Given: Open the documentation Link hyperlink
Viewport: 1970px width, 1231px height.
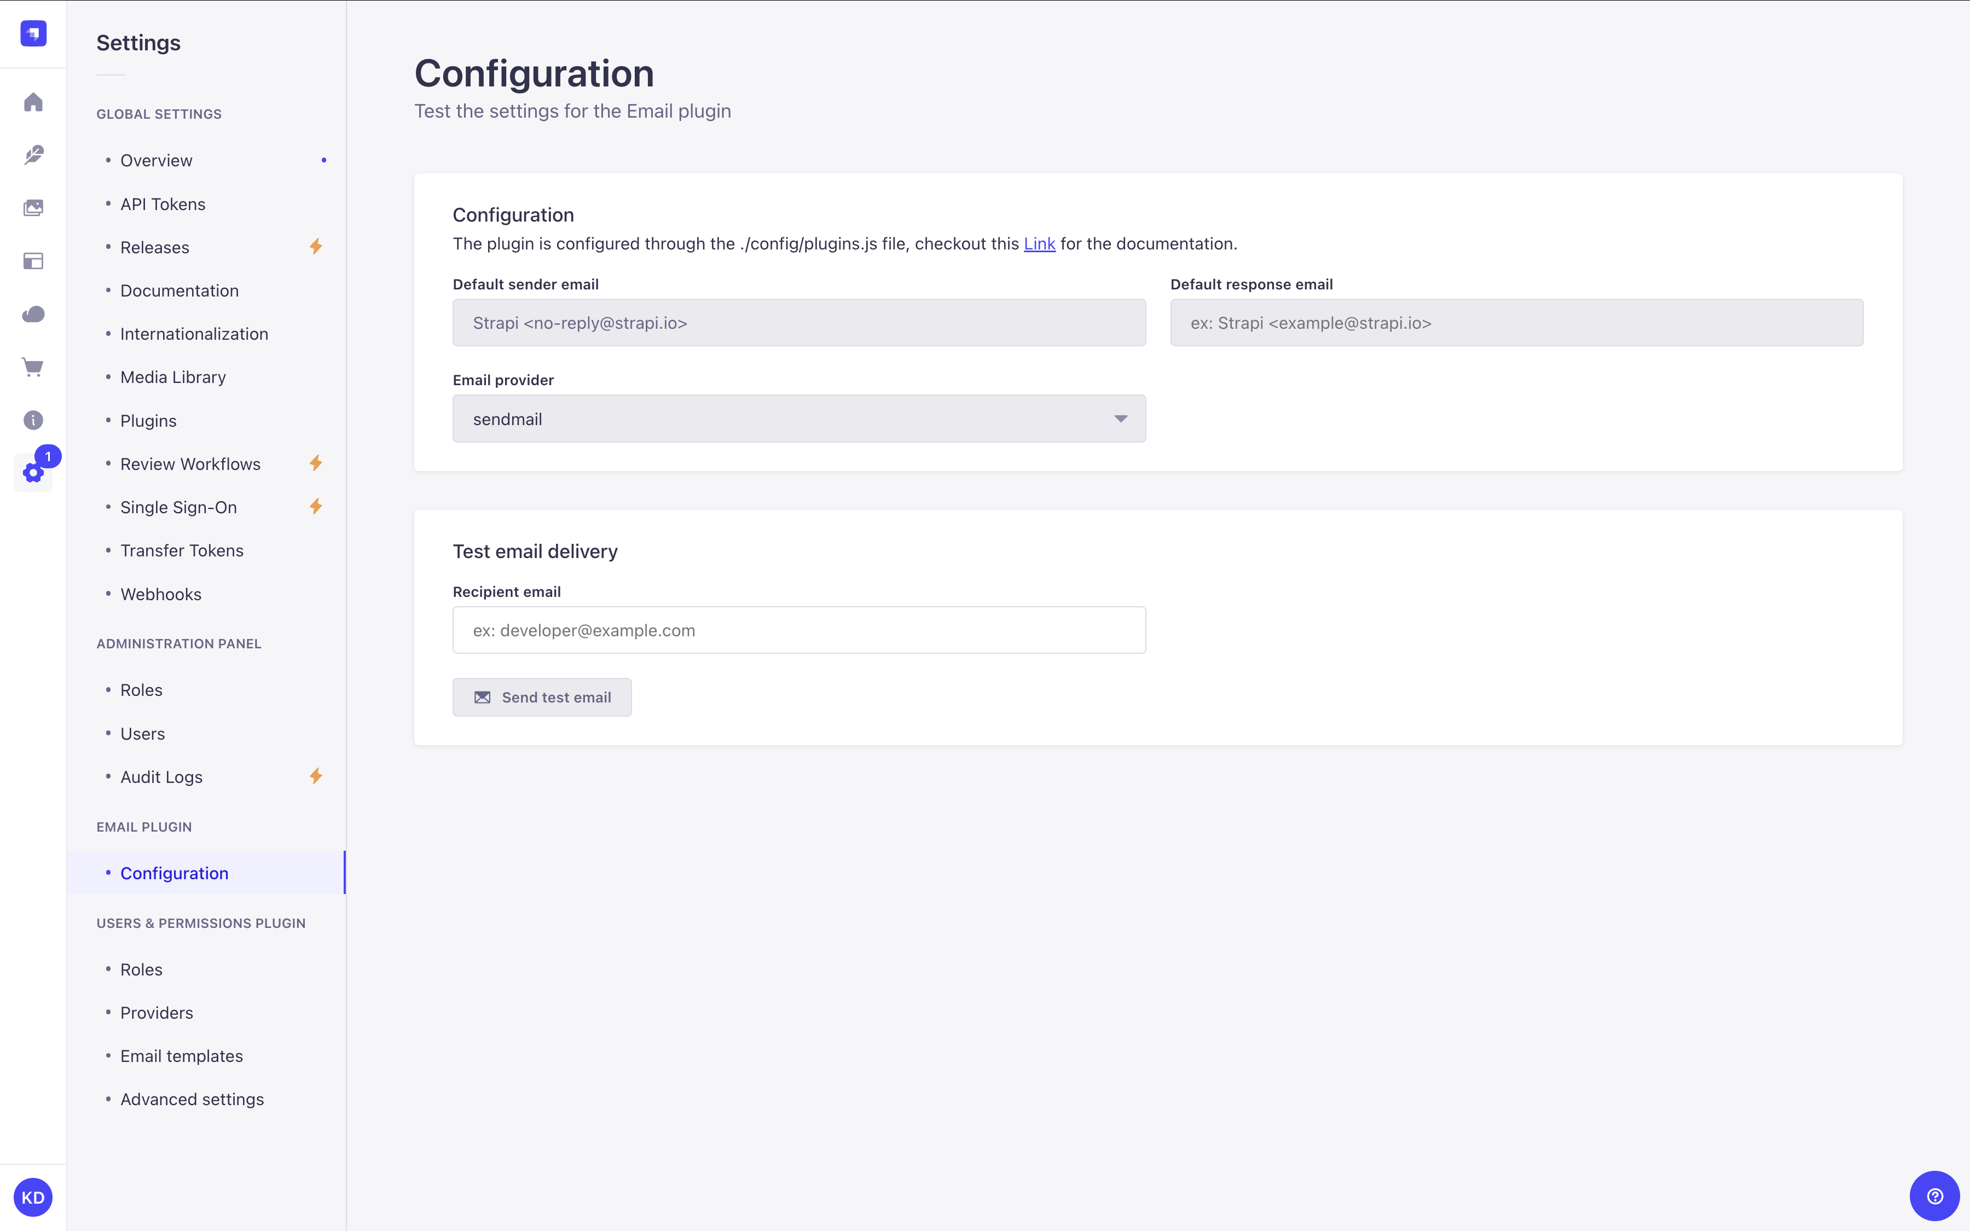Looking at the screenshot, I should pyautogui.click(x=1039, y=243).
